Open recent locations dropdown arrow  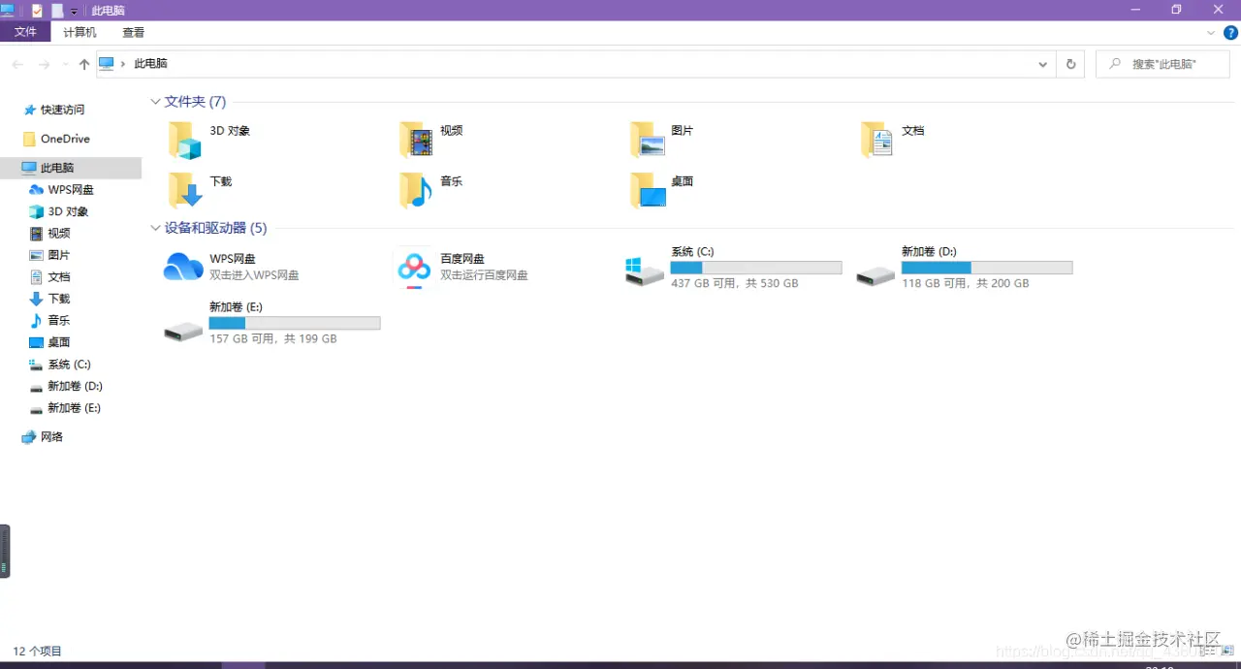pos(65,64)
